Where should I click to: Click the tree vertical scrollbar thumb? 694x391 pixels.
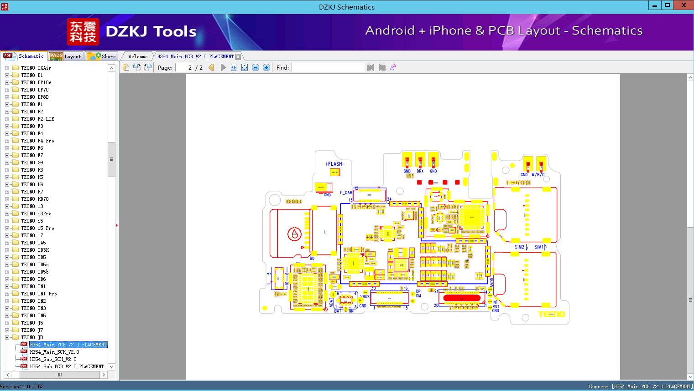[111, 159]
